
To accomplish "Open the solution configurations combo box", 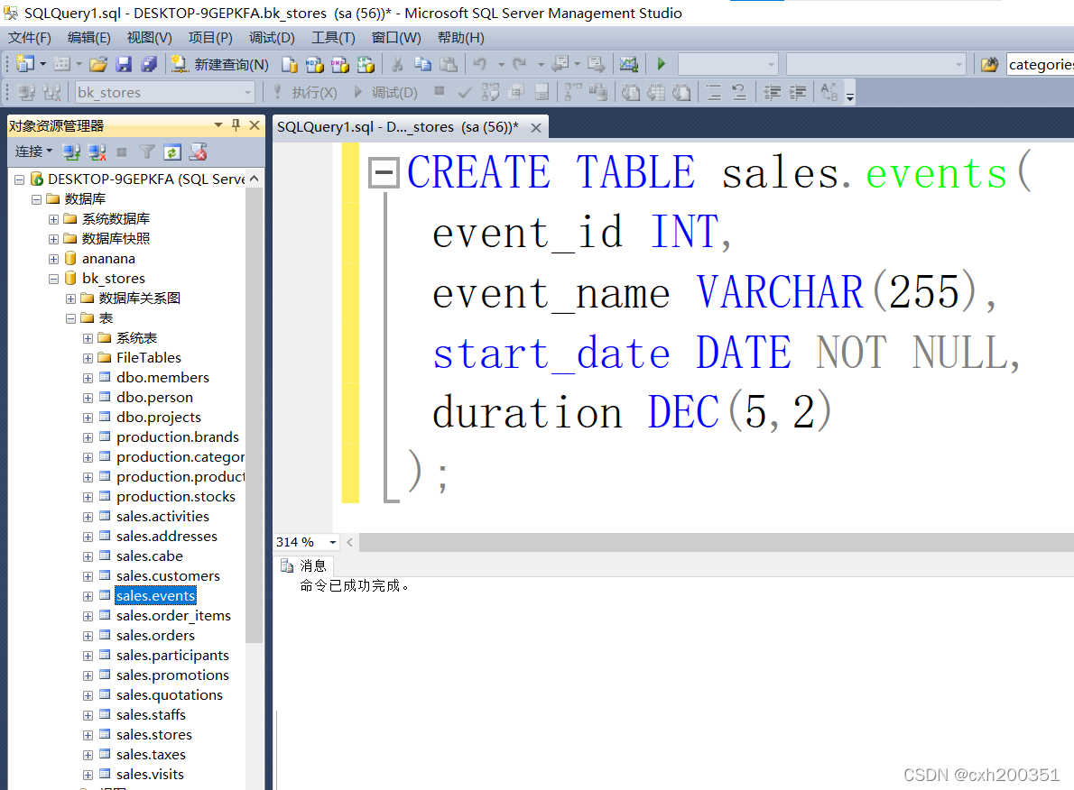I will click(727, 64).
